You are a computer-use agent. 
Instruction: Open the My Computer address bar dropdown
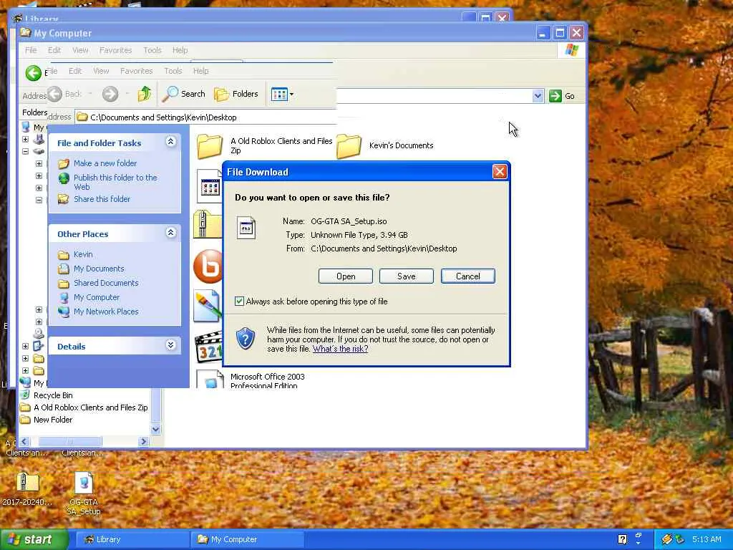[538, 96]
